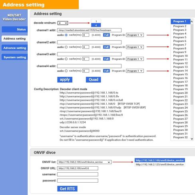Select the channel3 audio radio button
Screen dimensions: 195x195
point(66,59)
